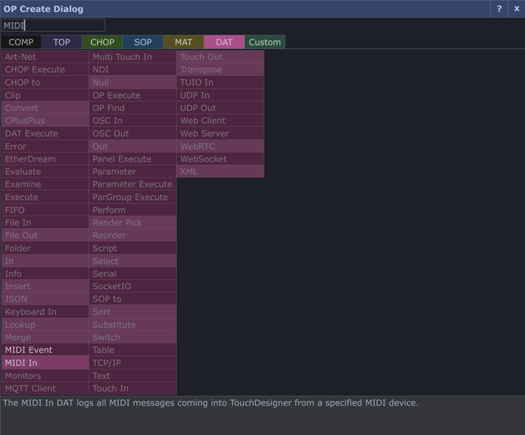Choose the Web Client operator
Viewport: 525px width, 435px height.
pyautogui.click(x=220, y=121)
